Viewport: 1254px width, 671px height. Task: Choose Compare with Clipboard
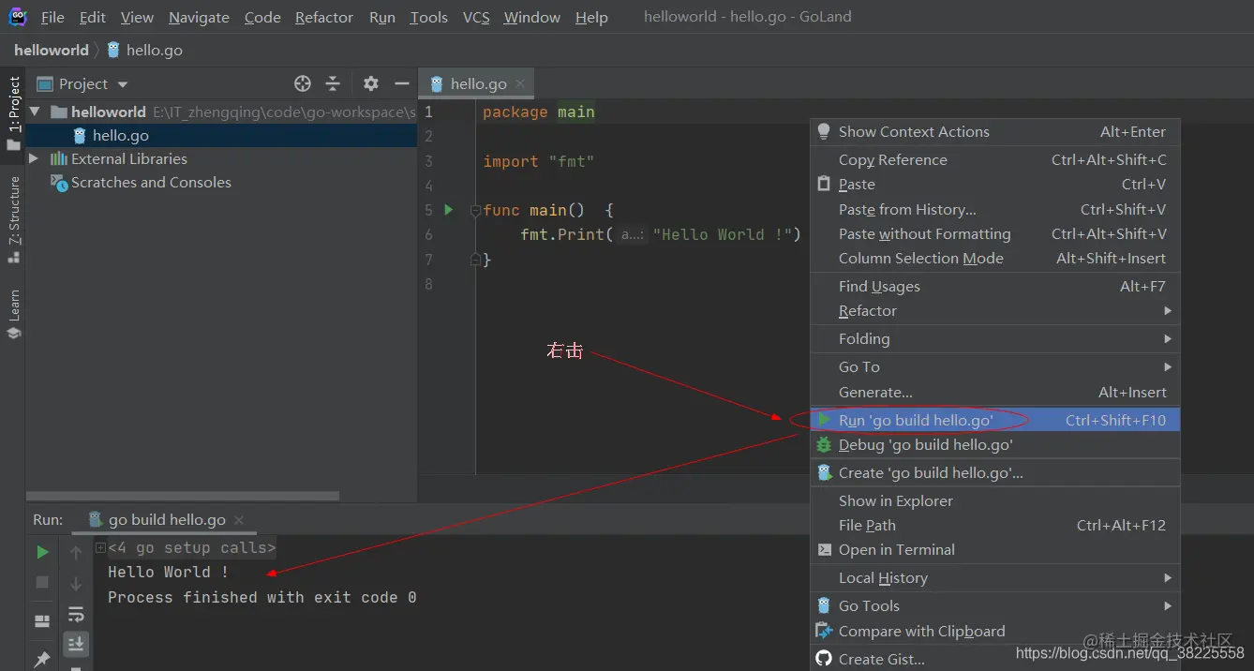click(x=994, y=631)
